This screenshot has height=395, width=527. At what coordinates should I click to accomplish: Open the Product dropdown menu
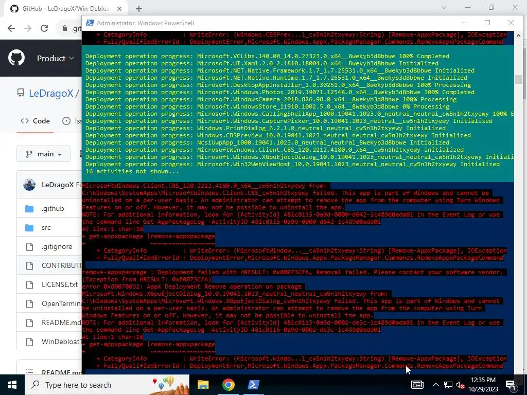click(x=56, y=58)
